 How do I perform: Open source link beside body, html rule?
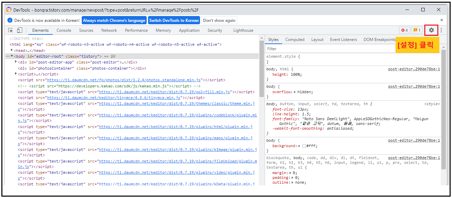[x=414, y=69]
